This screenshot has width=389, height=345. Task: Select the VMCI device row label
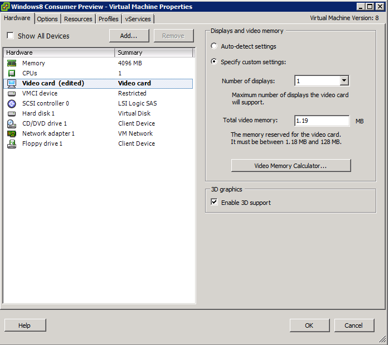click(x=40, y=93)
